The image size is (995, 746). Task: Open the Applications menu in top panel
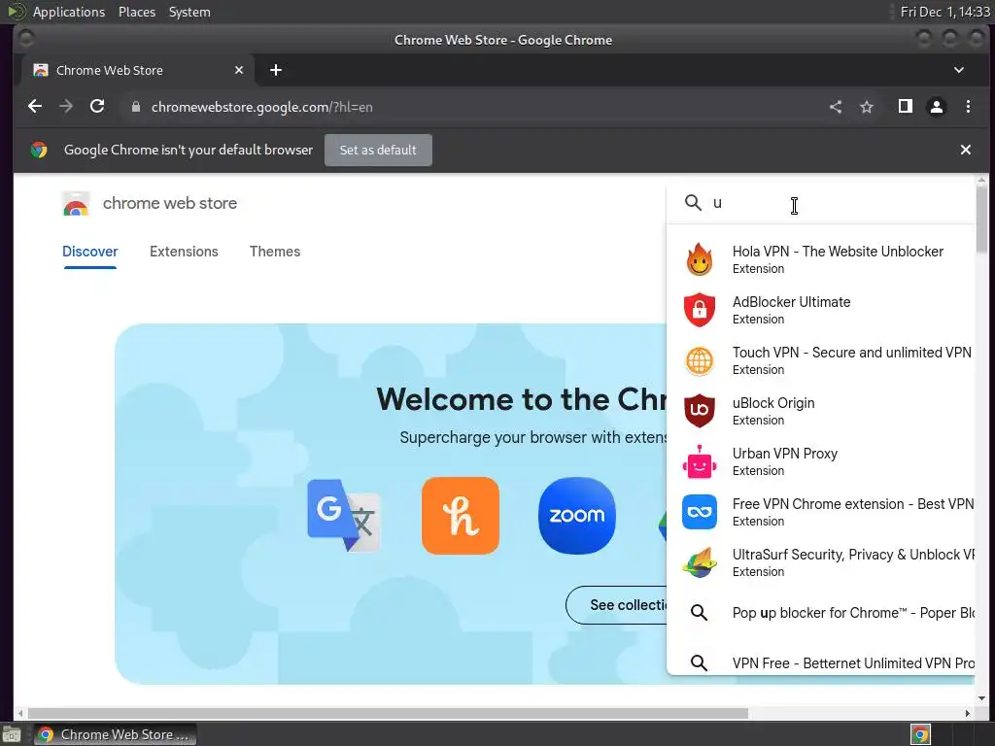click(x=69, y=12)
